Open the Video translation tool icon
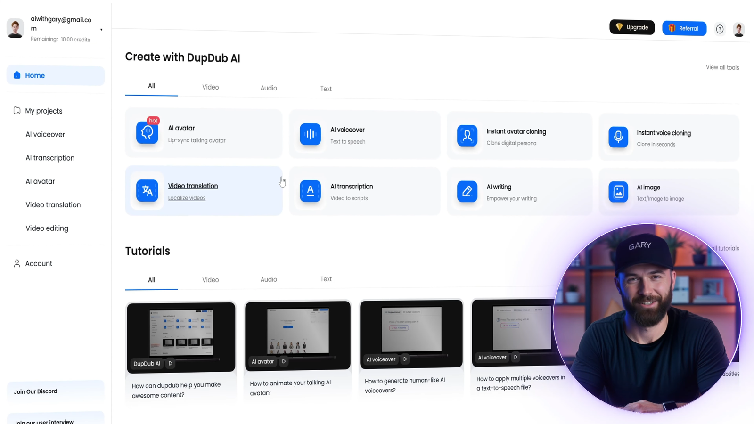Screen dimensions: 754x424 (147, 190)
